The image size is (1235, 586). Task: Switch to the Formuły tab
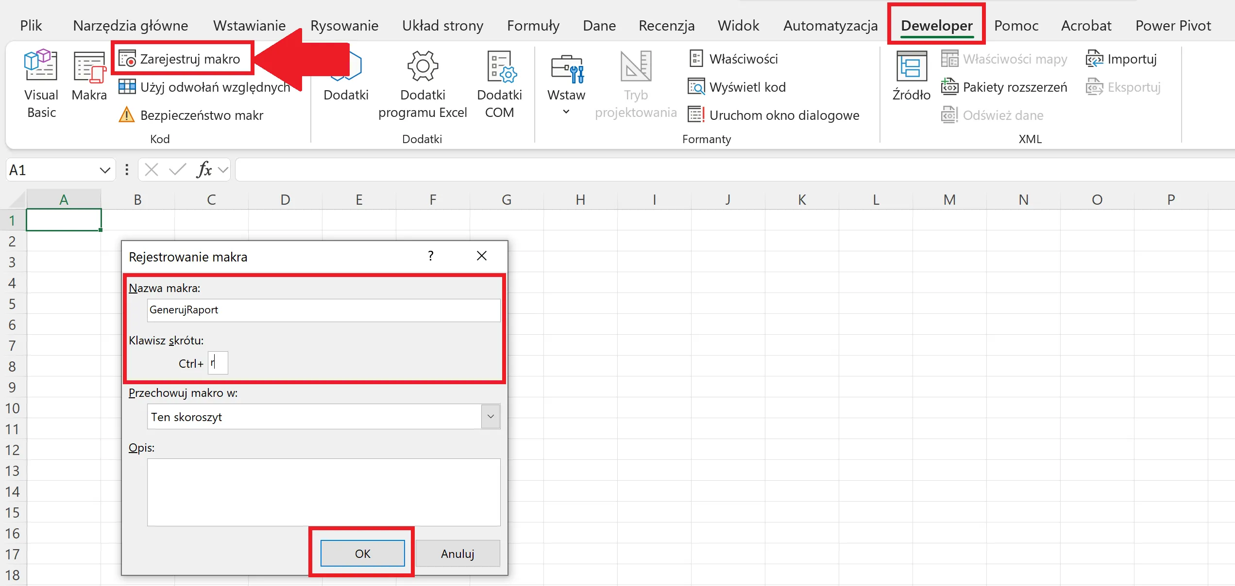533,26
